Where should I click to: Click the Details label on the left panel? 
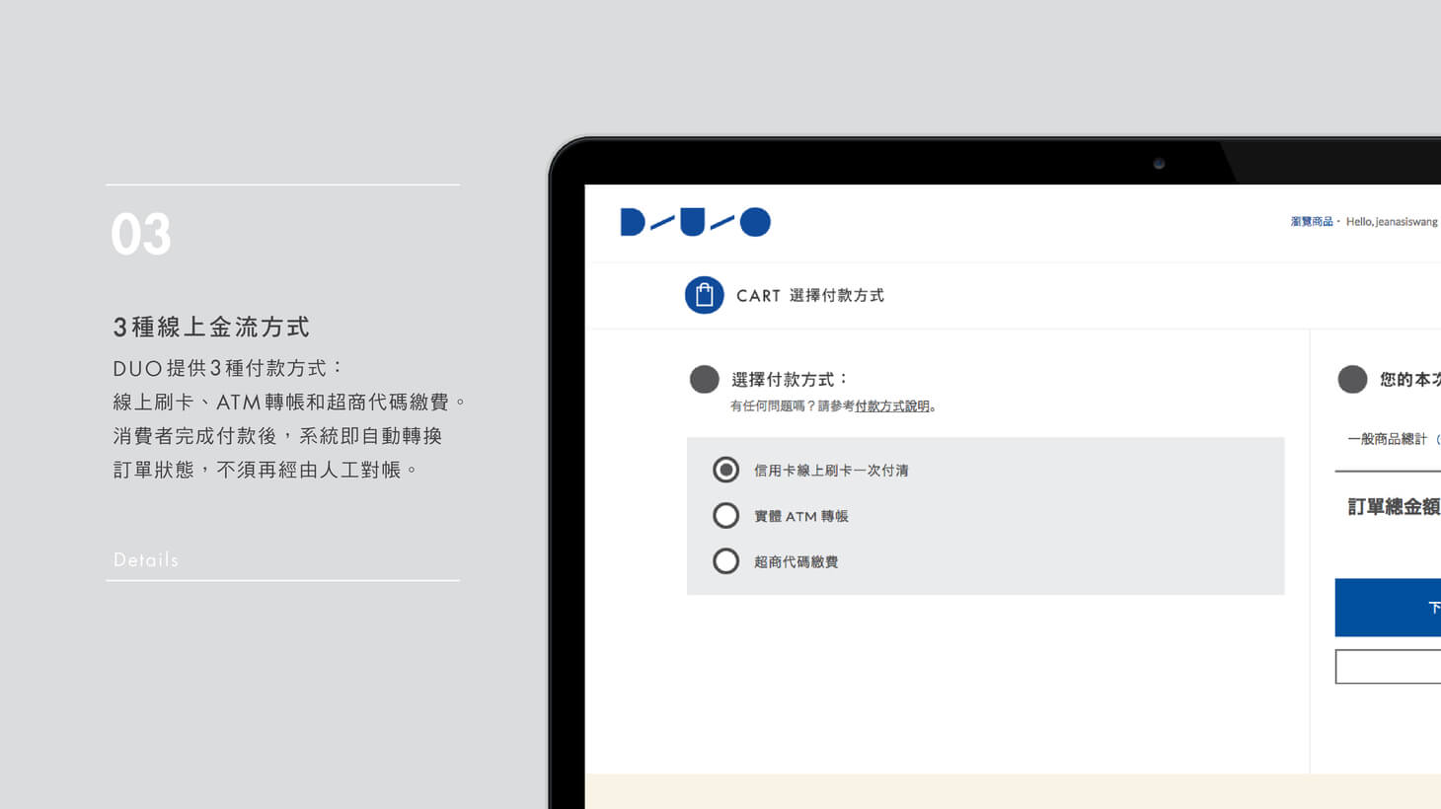[146, 560]
